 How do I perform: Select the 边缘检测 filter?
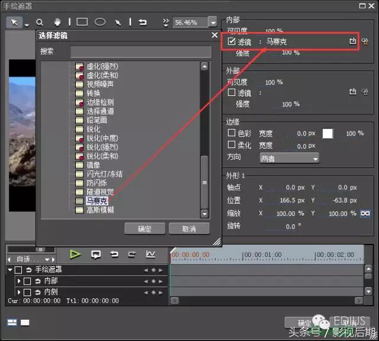click(100, 102)
